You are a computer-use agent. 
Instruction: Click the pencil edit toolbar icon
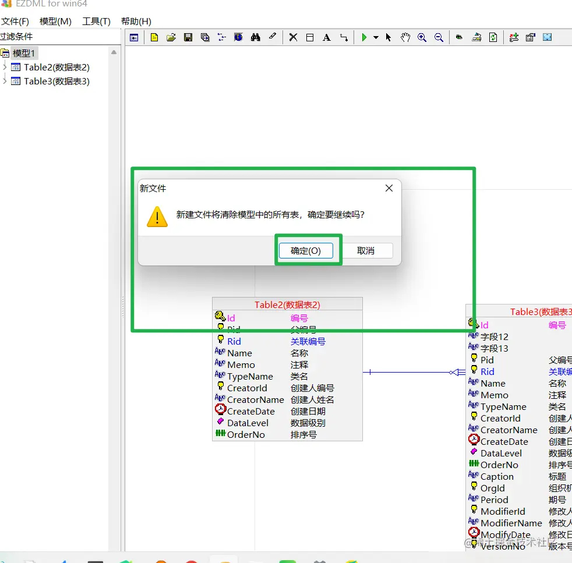[273, 37]
